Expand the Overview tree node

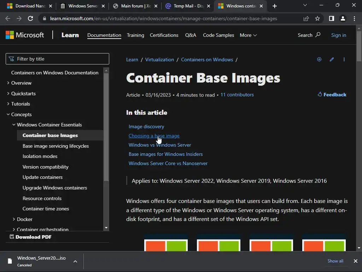click(8, 83)
